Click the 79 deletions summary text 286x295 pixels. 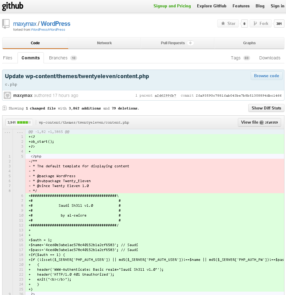tap(124, 108)
